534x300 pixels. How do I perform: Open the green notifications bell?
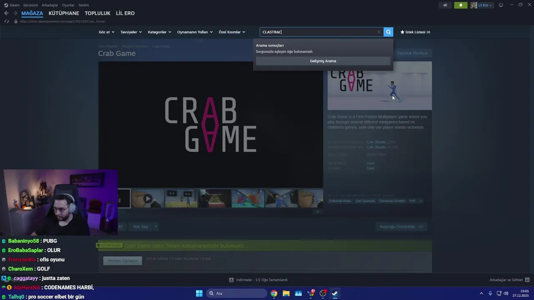[x=461, y=5]
